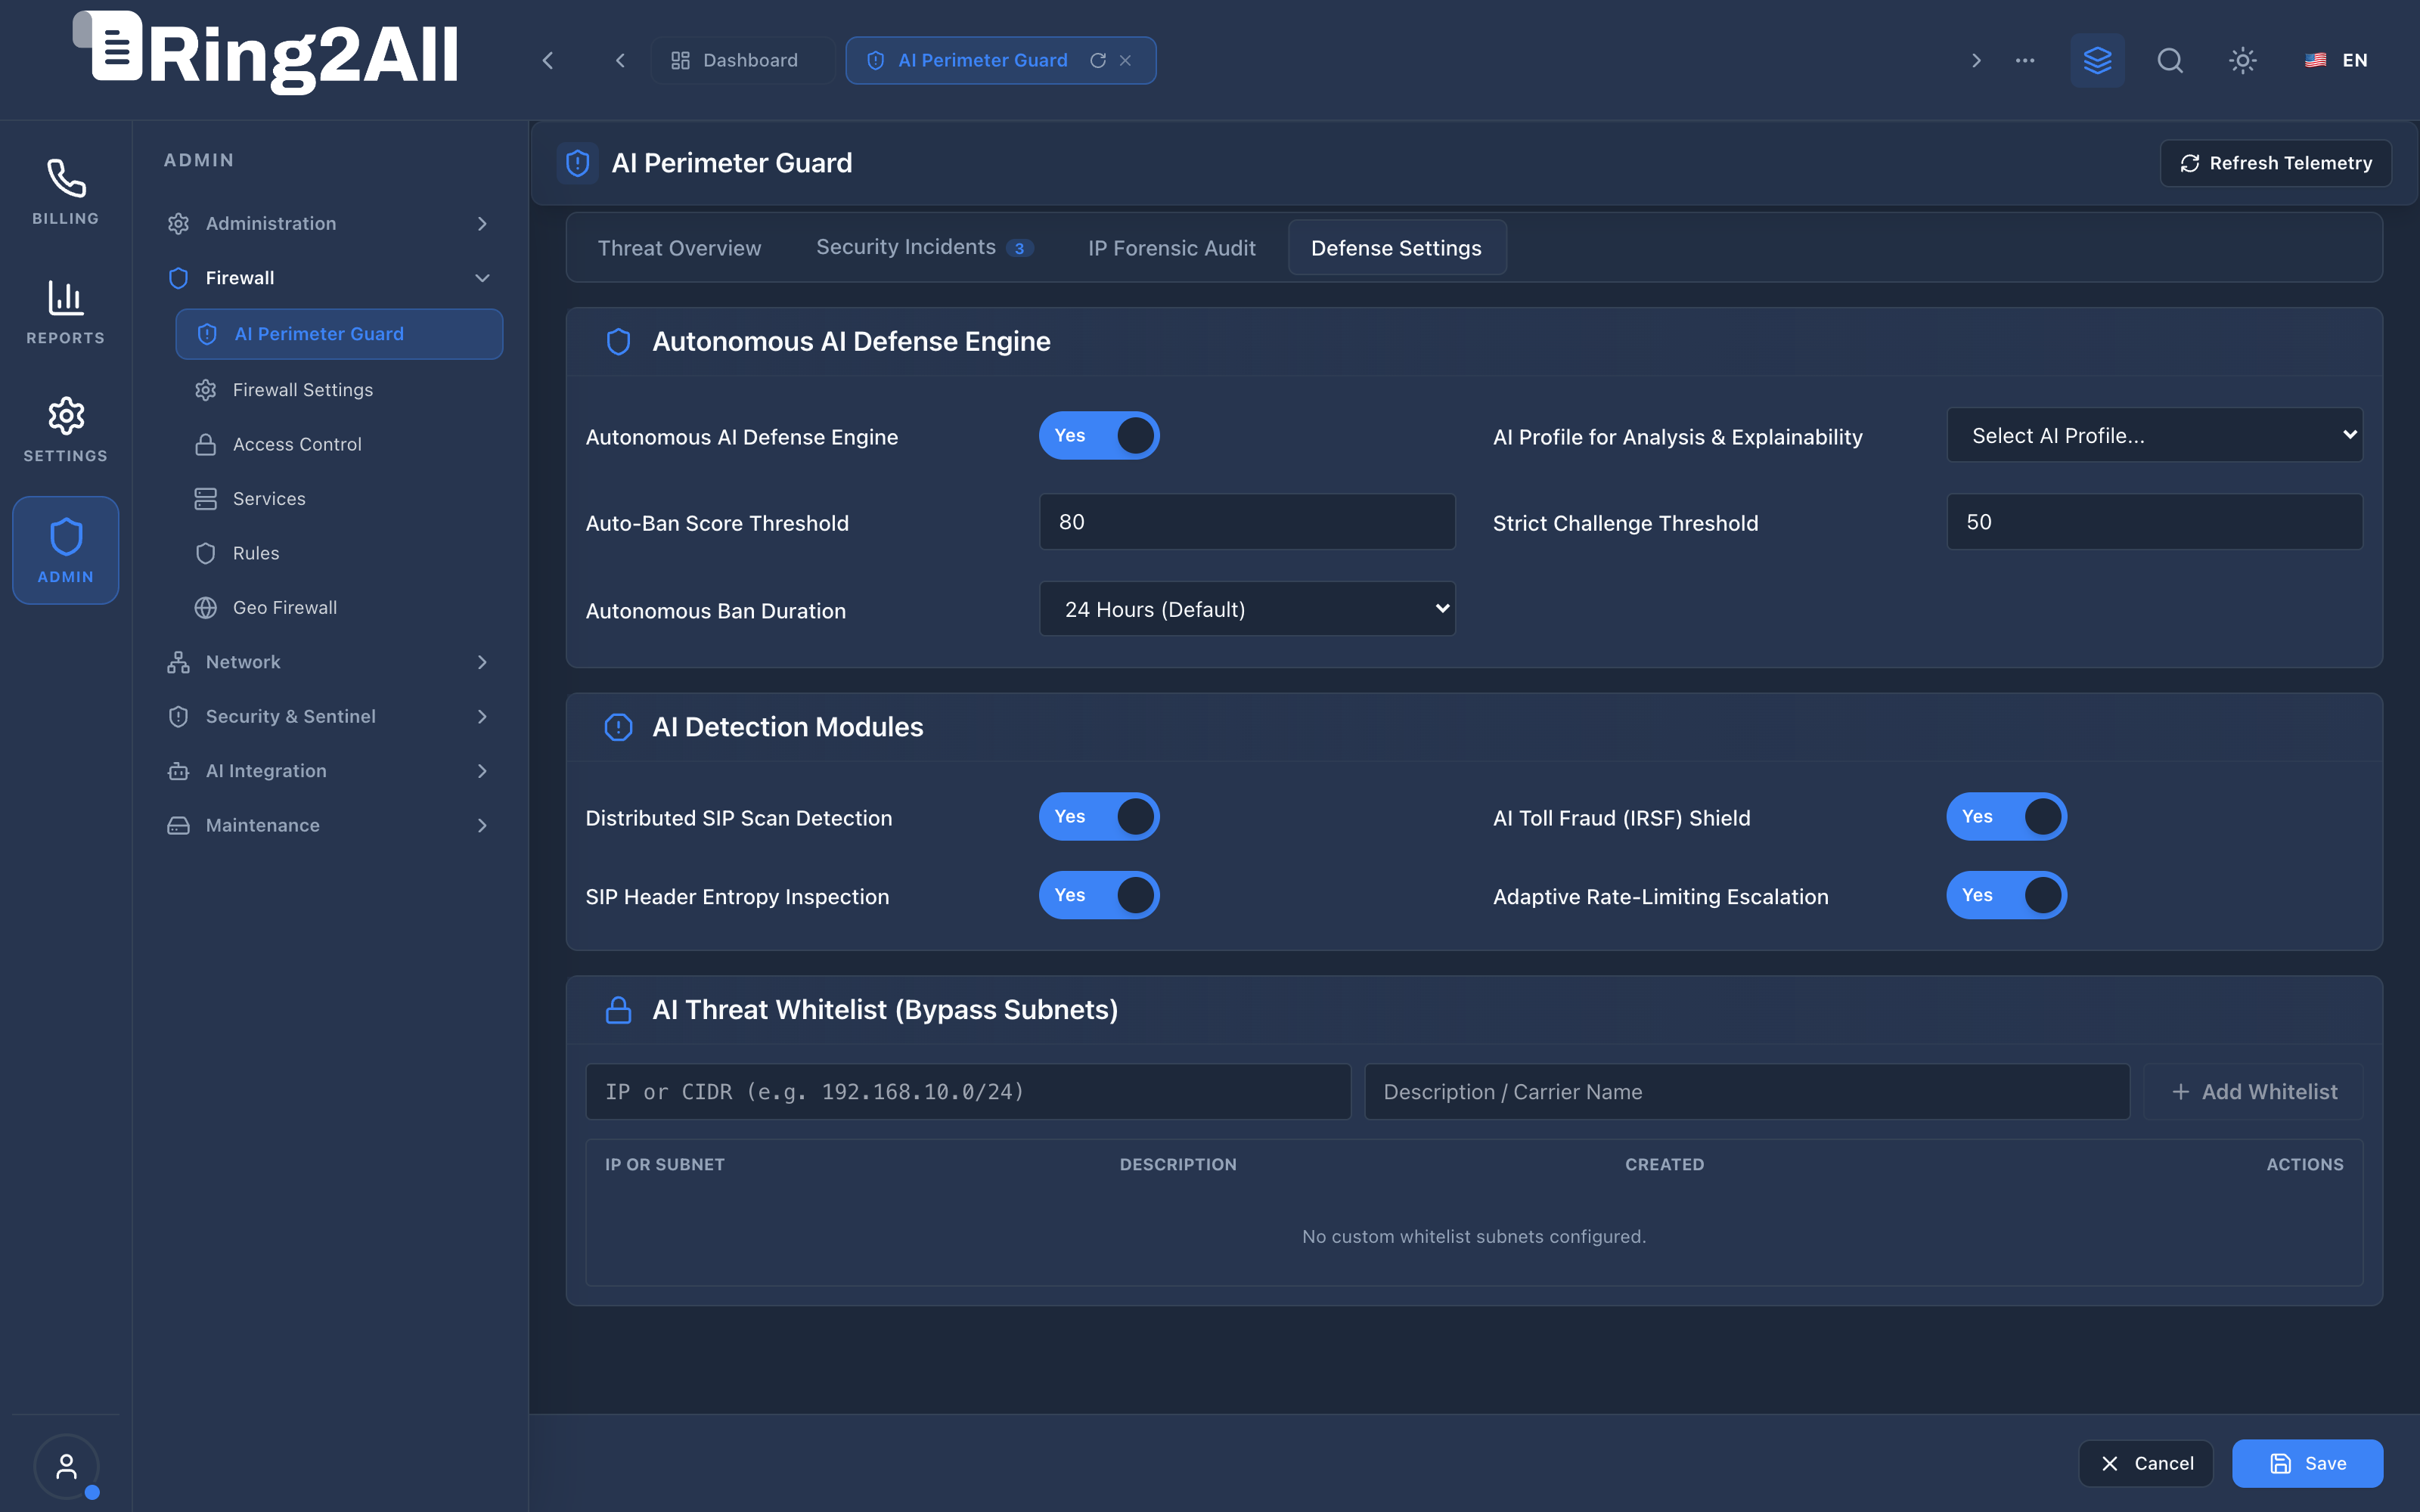Click the Refresh Telemetry button

click(2275, 163)
